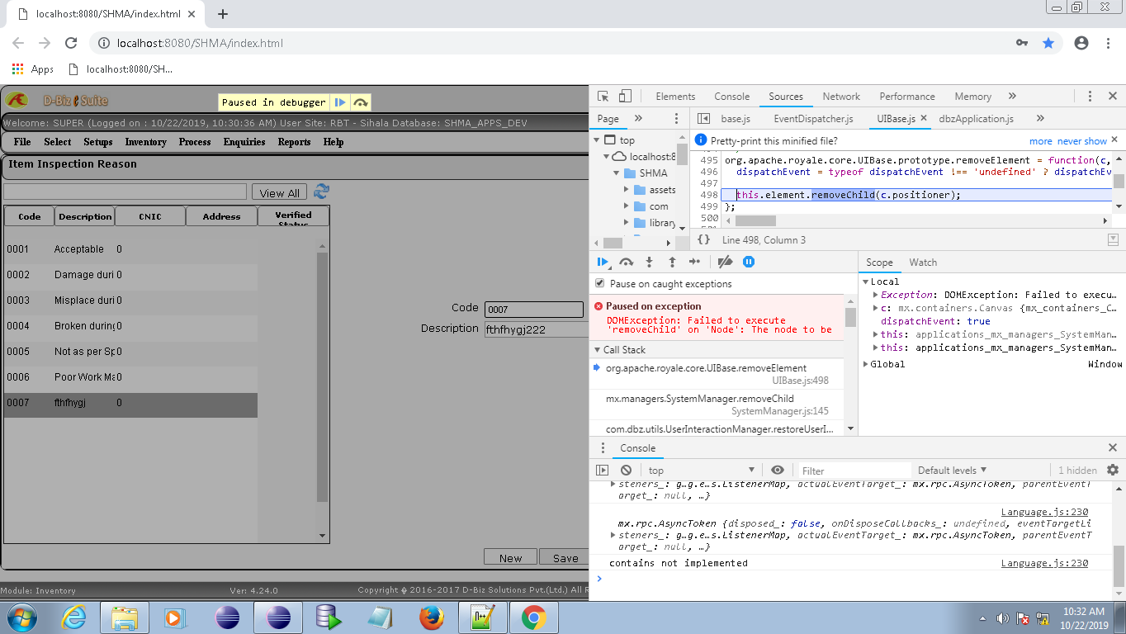Click the Step over next function call icon

point(627,262)
